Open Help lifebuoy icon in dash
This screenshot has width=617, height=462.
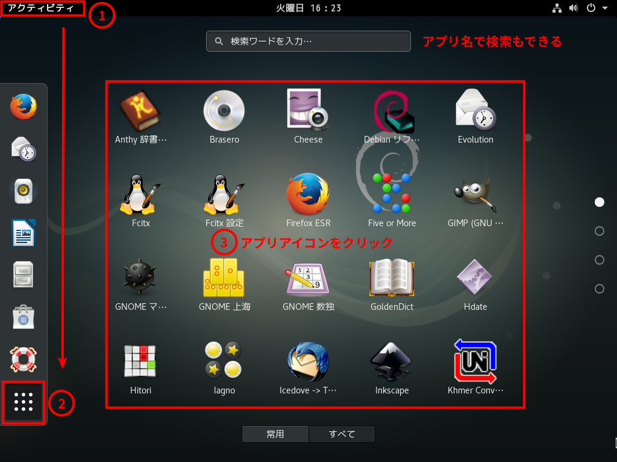click(23, 360)
